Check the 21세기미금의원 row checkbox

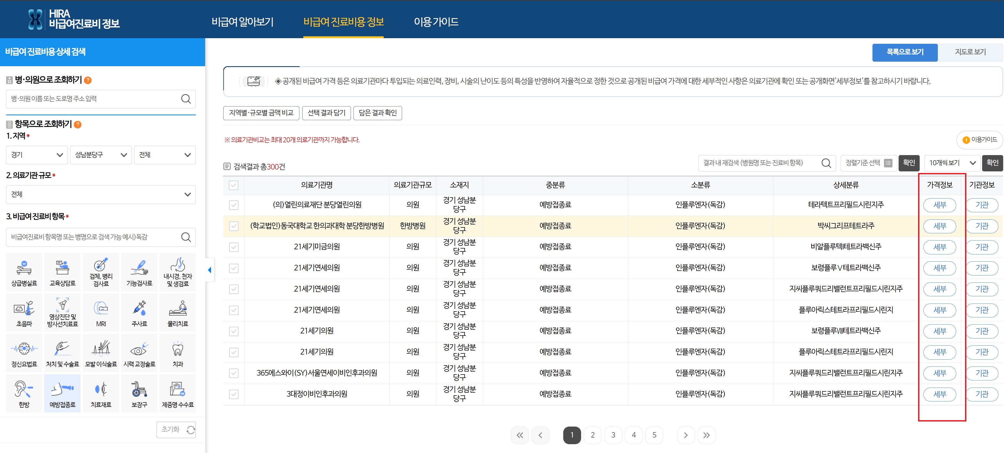pos(233,247)
